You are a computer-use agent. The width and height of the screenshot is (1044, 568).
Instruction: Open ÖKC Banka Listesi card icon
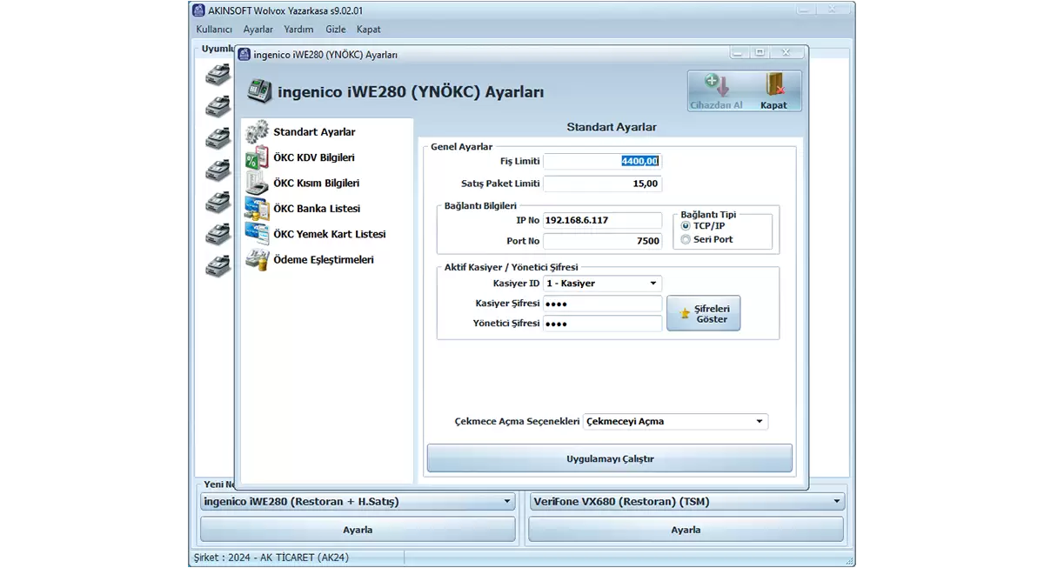click(x=257, y=209)
